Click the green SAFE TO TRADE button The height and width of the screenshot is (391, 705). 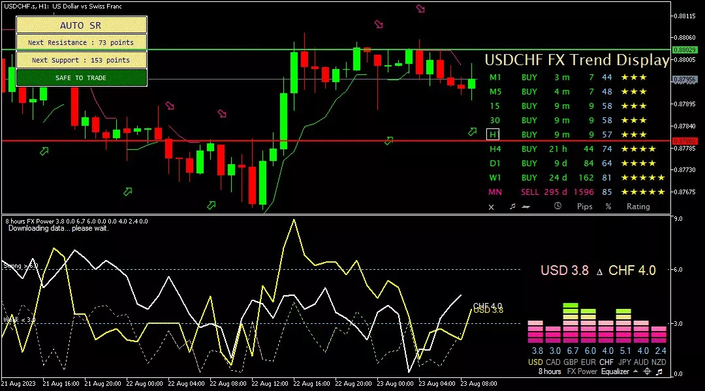click(x=82, y=78)
